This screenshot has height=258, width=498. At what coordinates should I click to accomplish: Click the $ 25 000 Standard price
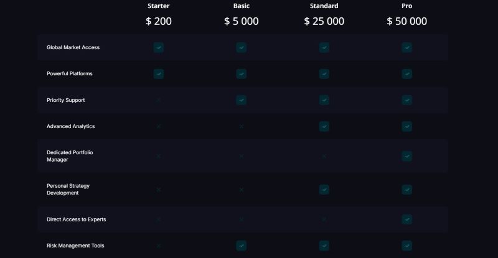[324, 21]
